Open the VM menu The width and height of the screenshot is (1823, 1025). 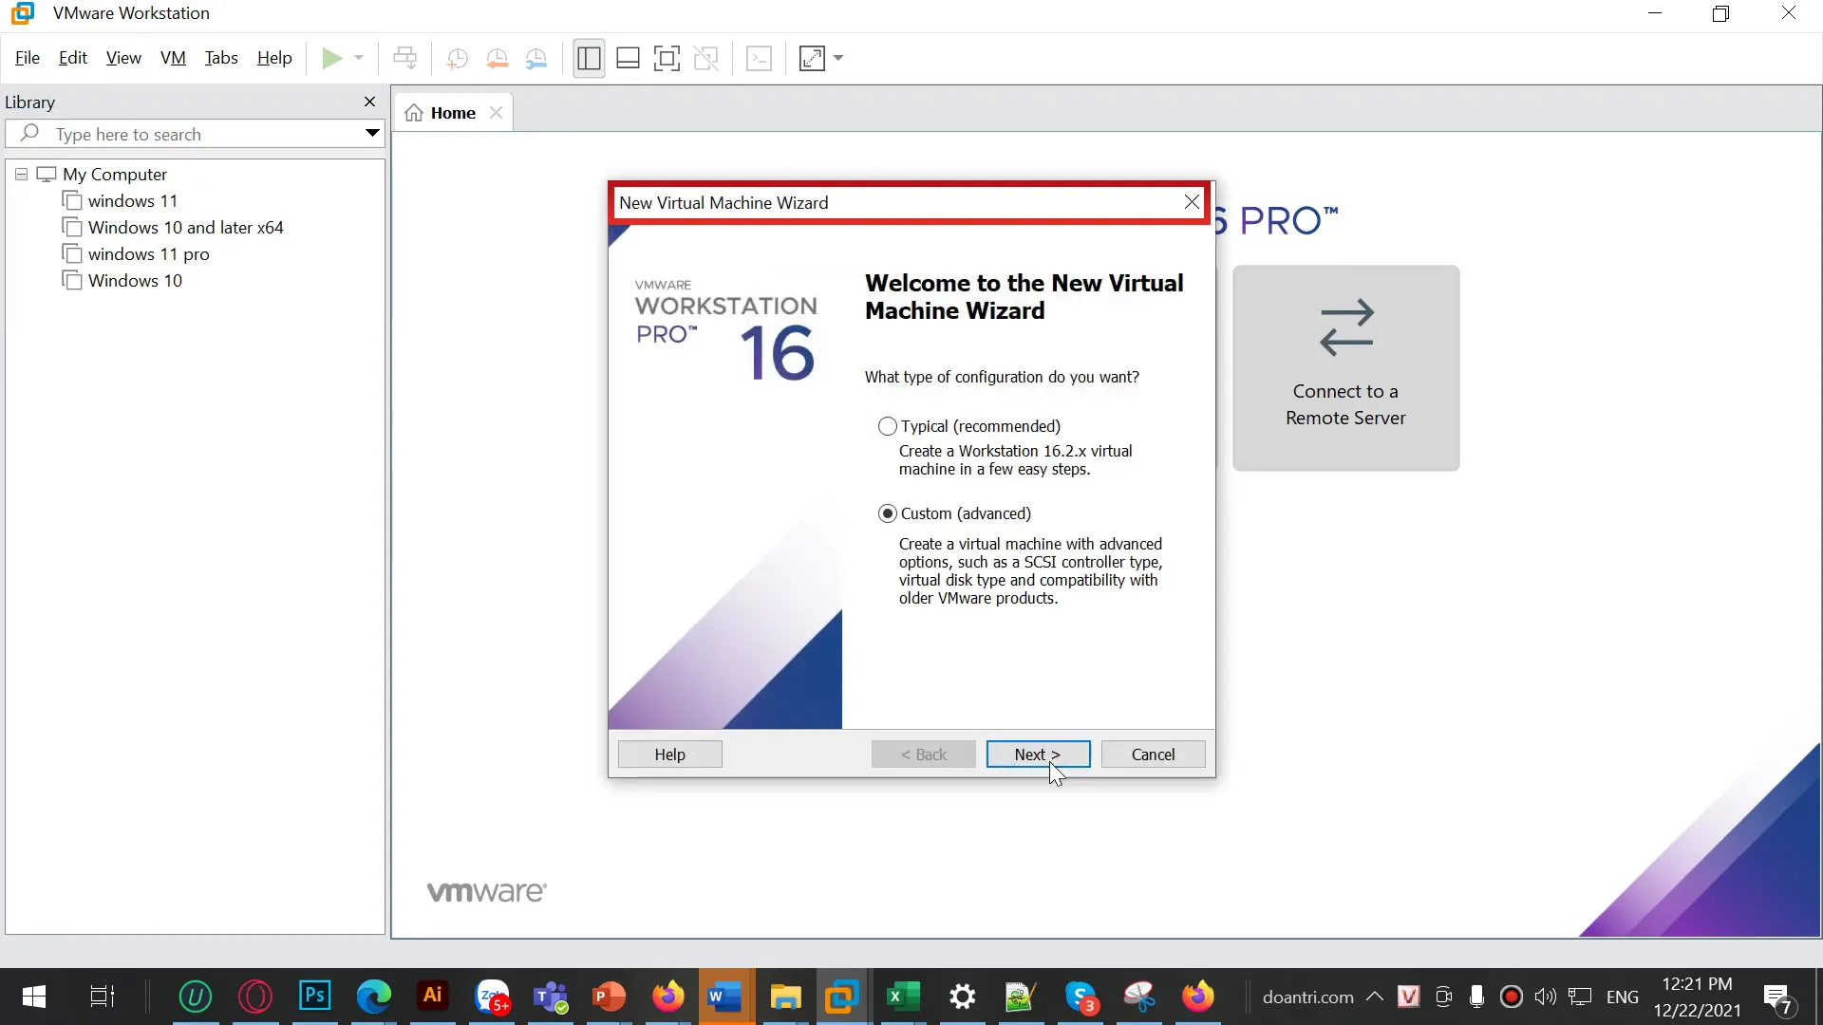coord(173,58)
